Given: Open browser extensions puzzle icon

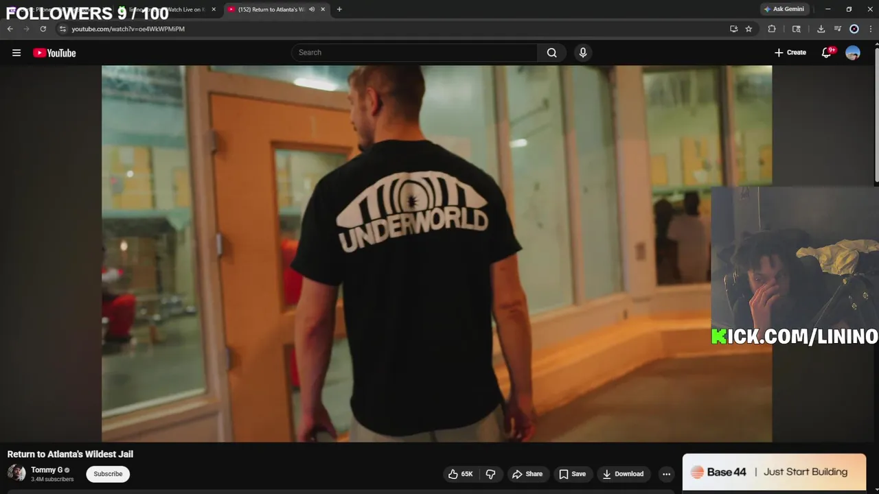Looking at the screenshot, I should click(x=772, y=29).
